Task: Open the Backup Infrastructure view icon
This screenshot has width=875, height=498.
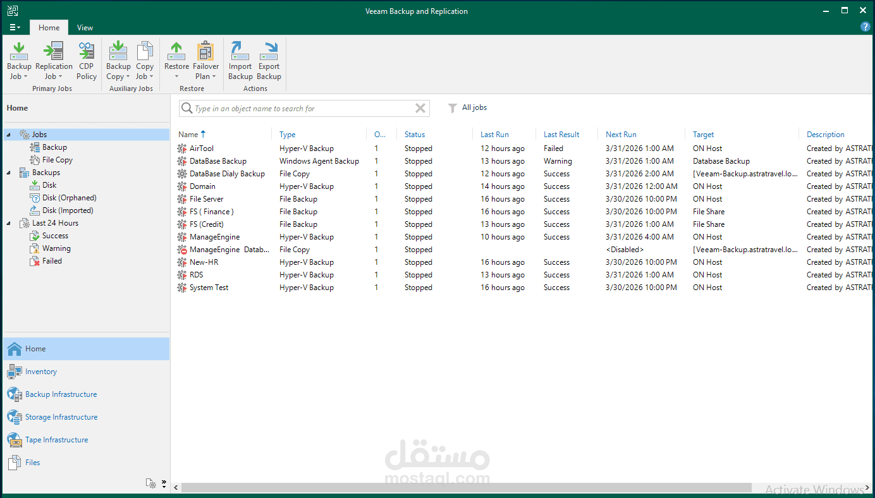Action: point(15,394)
